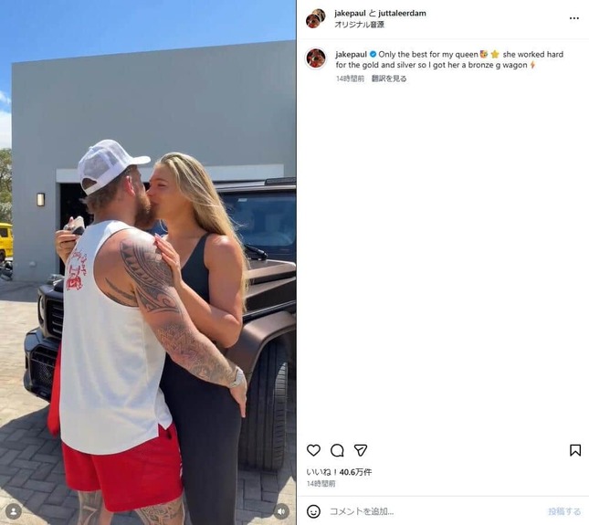Click the header stacked profile avatars

316,18
